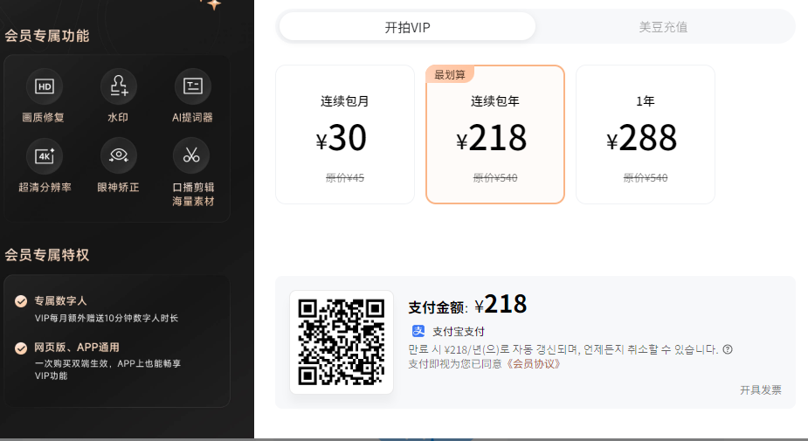The width and height of the screenshot is (808, 441).
Task: Click the 口播剪辑 scissors icon
Action: pos(192,155)
